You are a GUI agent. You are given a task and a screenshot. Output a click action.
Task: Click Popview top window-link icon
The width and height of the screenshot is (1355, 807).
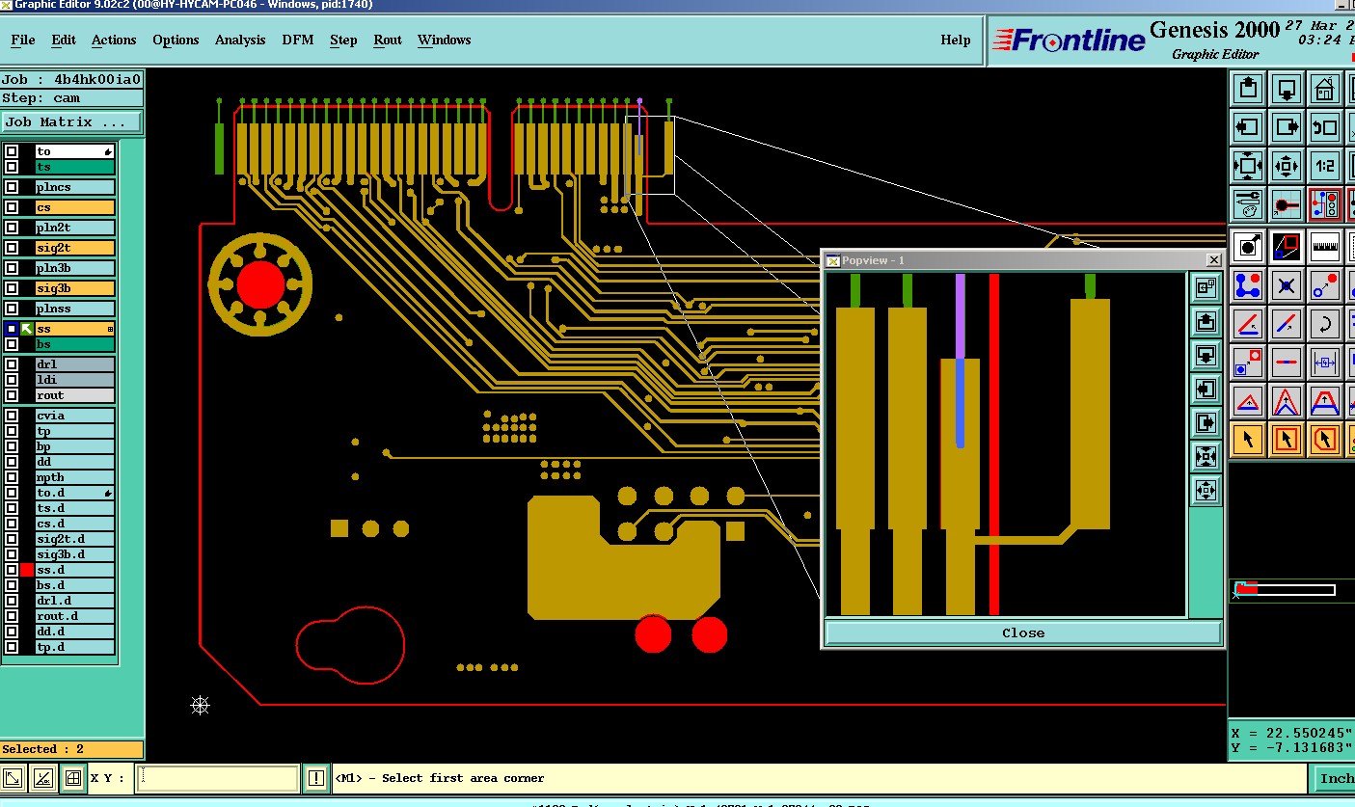[1206, 286]
